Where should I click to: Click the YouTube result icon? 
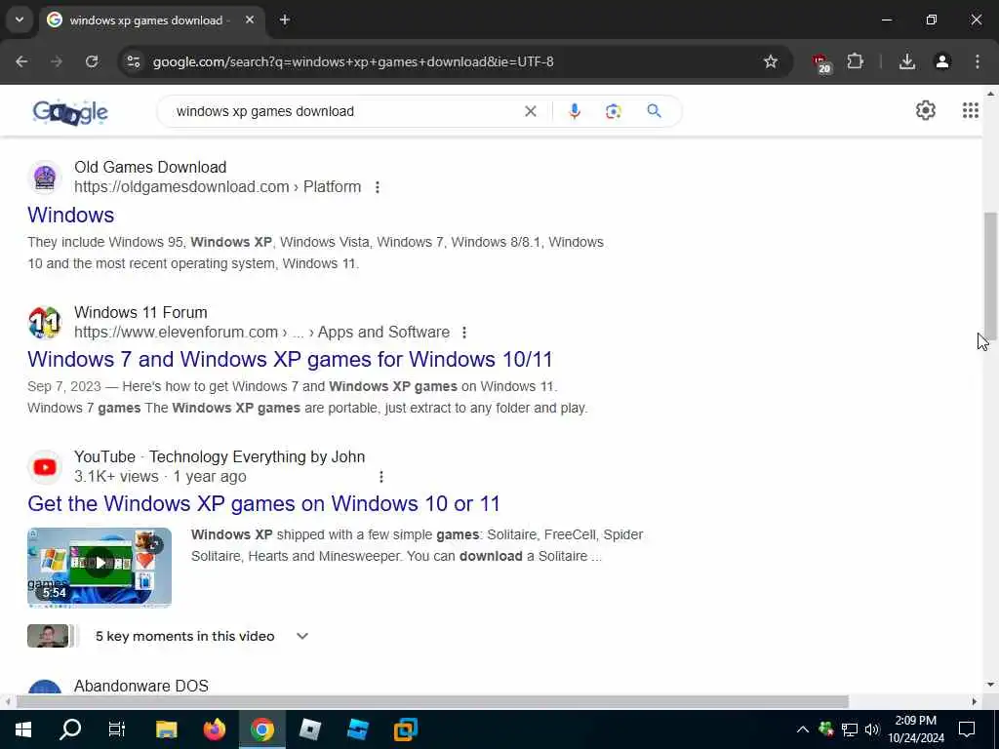click(x=45, y=467)
